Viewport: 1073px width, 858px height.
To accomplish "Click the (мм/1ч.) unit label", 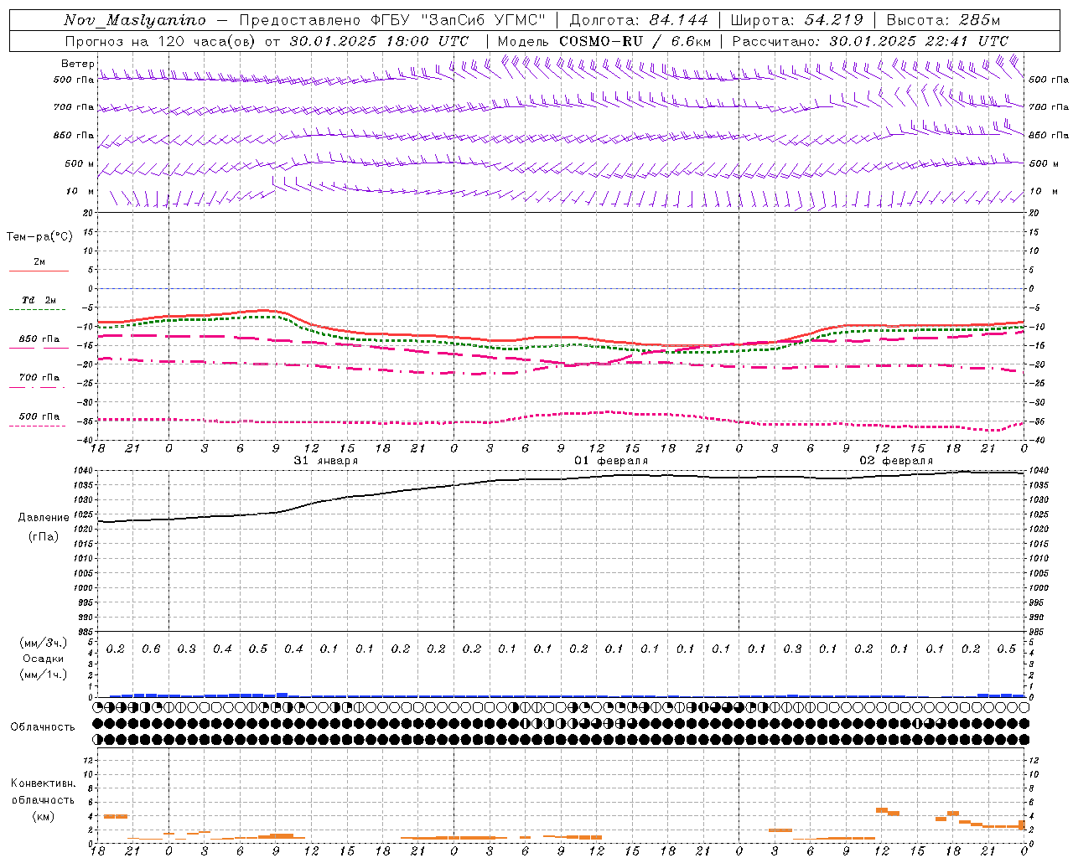I will [x=43, y=675].
